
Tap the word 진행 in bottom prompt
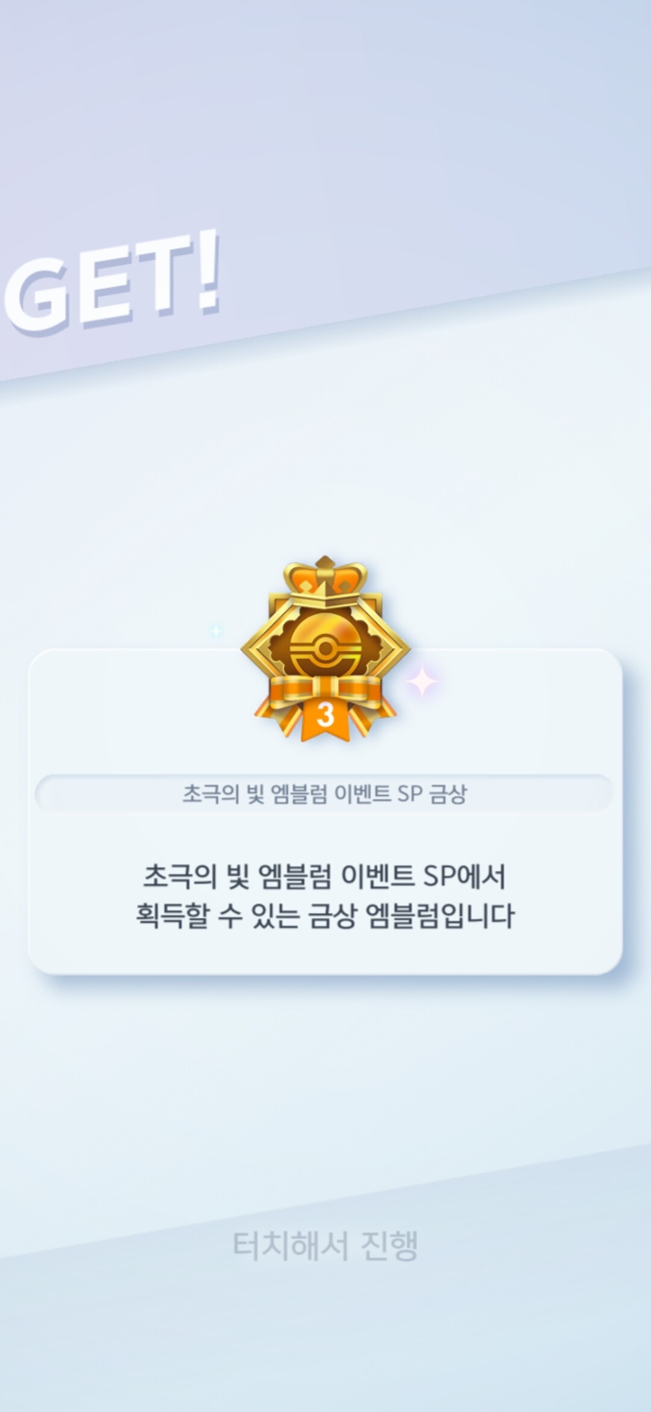(389, 1245)
